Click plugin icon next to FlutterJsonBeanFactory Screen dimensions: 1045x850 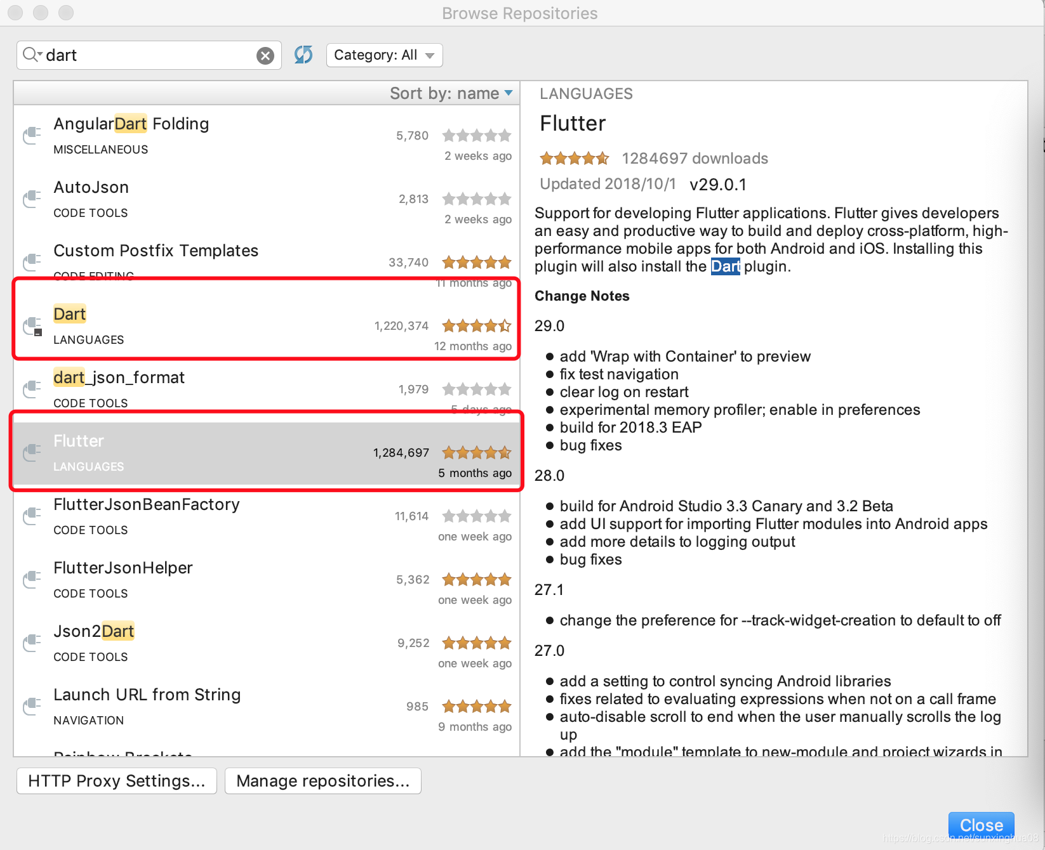pyautogui.click(x=32, y=516)
